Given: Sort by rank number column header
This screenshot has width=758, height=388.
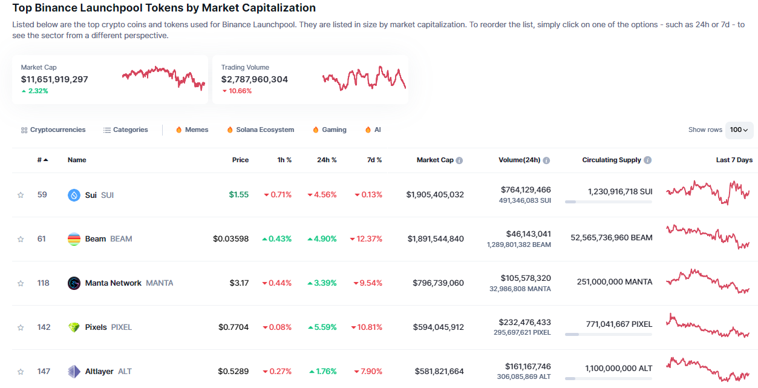Looking at the screenshot, I should 42,160.
